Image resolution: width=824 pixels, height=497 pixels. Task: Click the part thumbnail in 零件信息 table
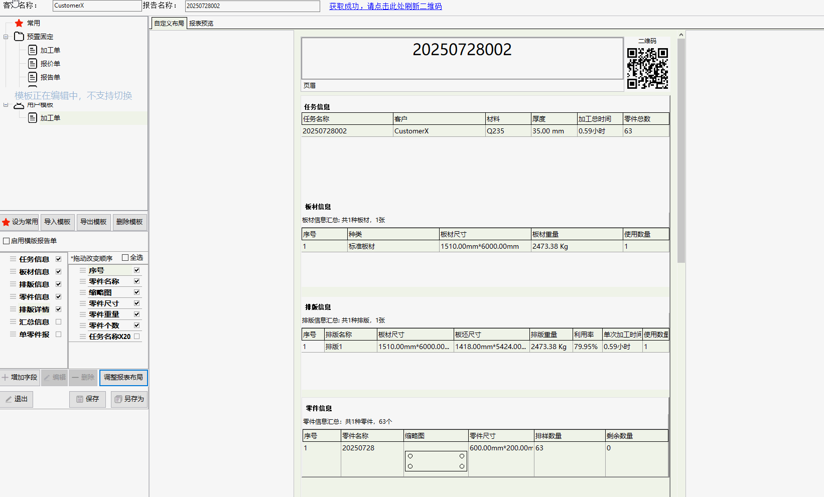coord(436,461)
